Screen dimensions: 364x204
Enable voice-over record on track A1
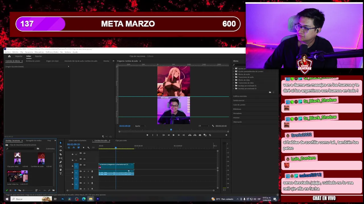point(92,171)
